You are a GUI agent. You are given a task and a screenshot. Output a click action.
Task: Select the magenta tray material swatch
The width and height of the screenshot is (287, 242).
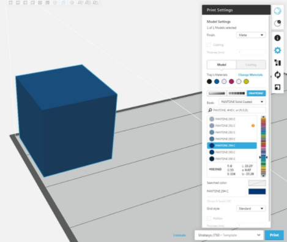pyautogui.click(x=231, y=81)
